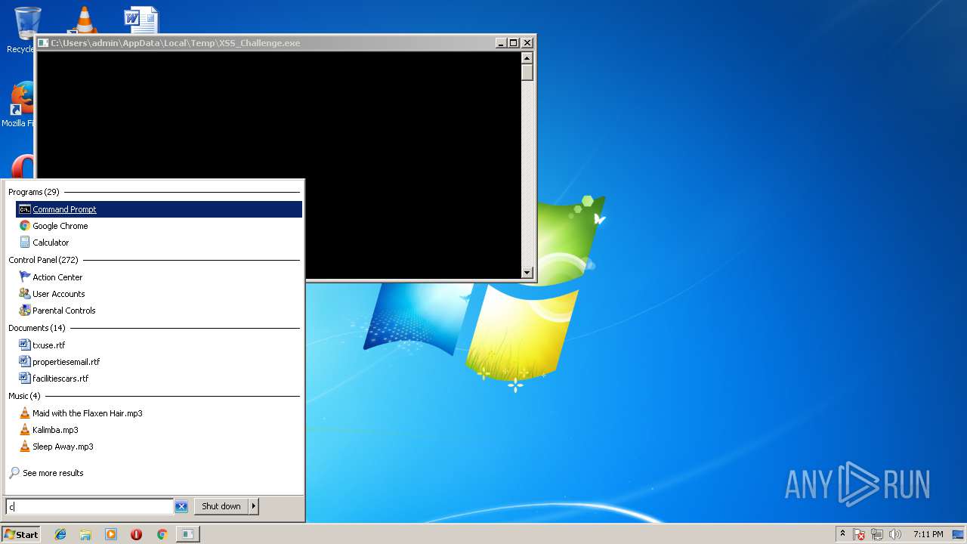Click the XSS_Challenge.exe console title text
967x544 pixels.
[x=175, y=43]
